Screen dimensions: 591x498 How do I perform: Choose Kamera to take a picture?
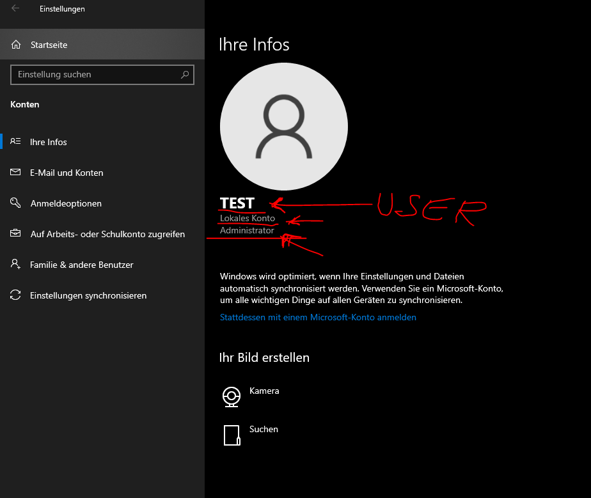point(264,391)
